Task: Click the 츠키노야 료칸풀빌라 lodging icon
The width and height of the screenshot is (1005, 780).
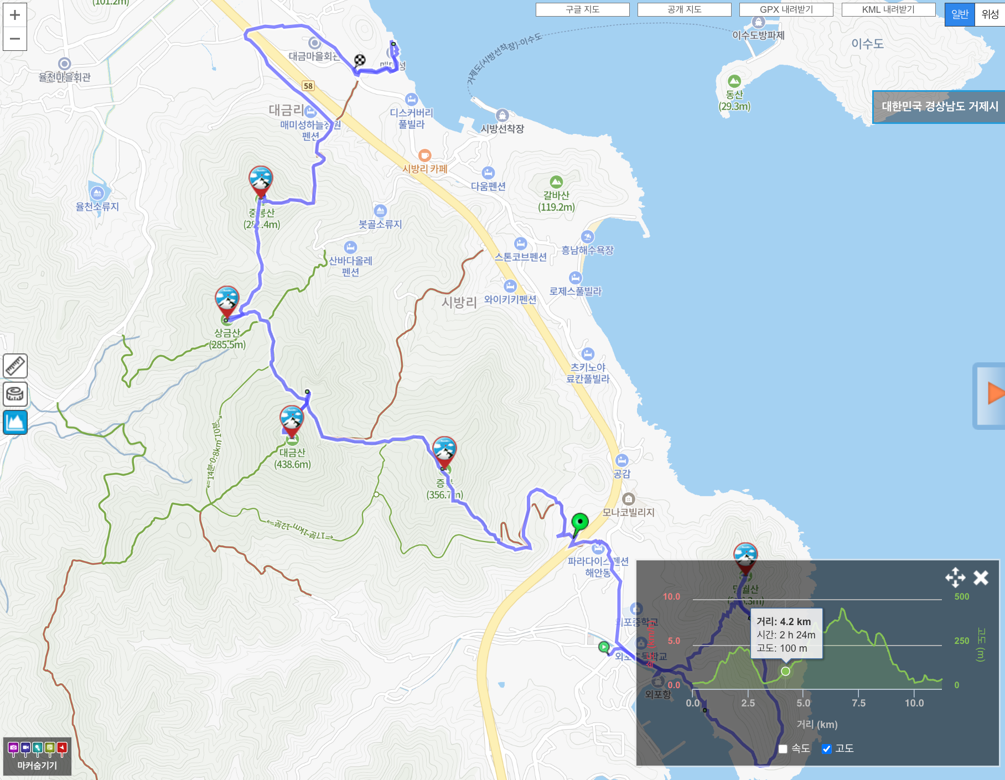Action: pyautogui.click(x=588, y=353)
